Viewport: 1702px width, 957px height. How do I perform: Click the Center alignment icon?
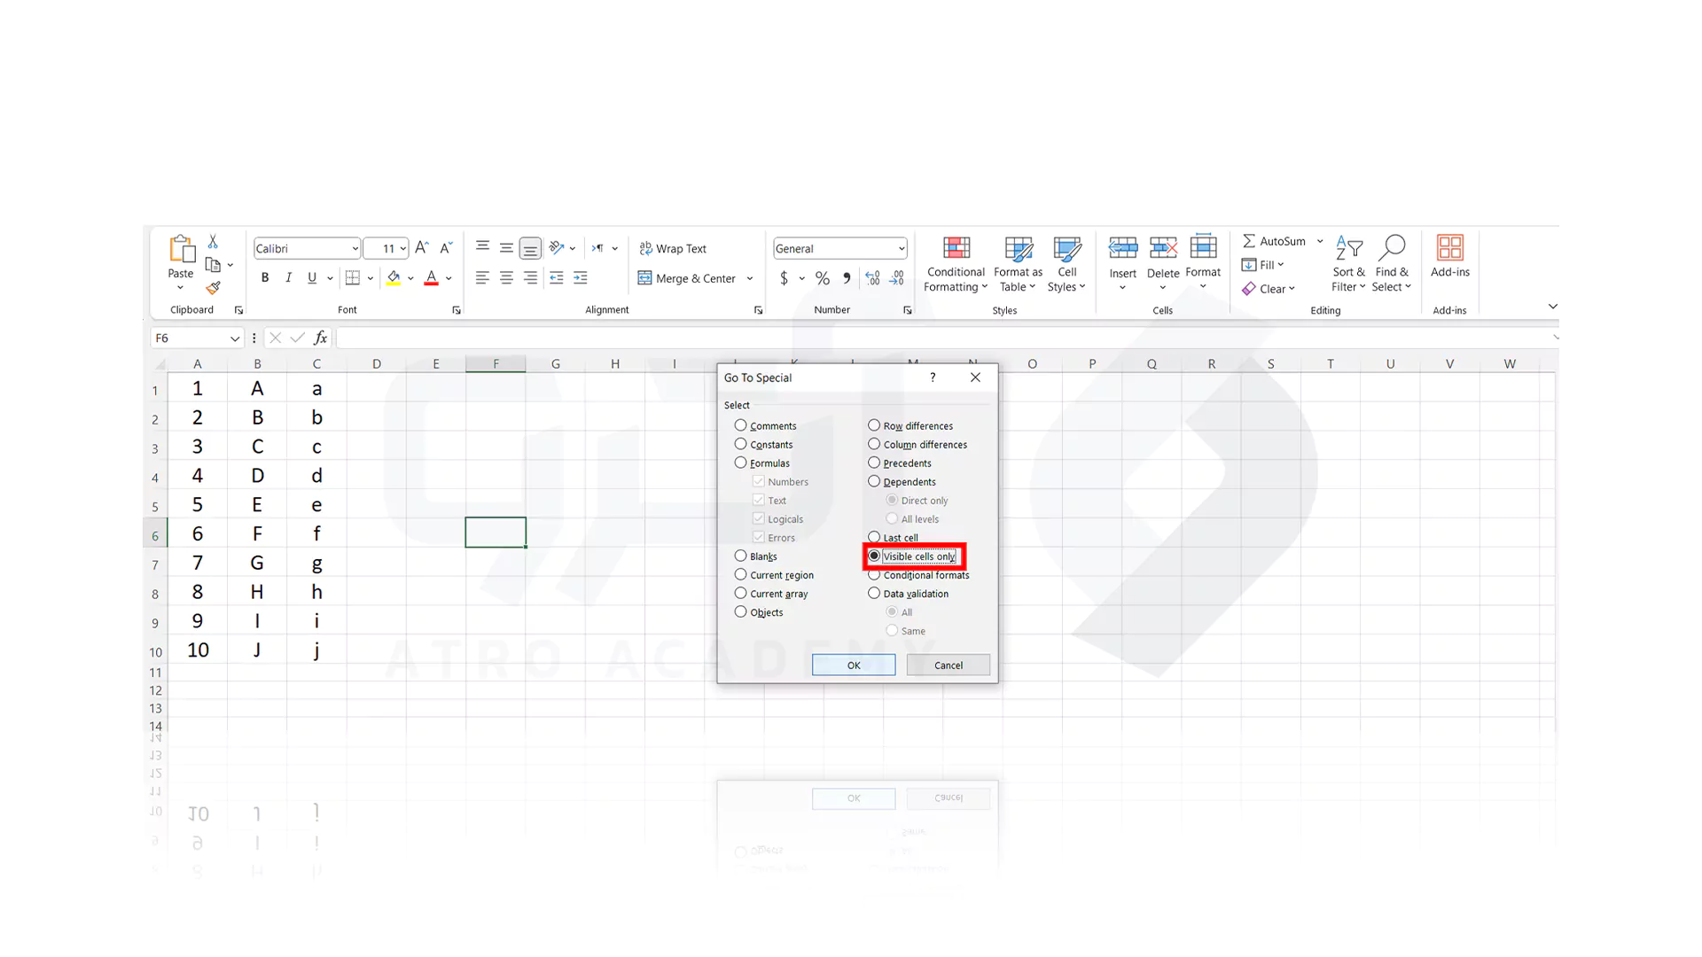[x=506, y=278]
